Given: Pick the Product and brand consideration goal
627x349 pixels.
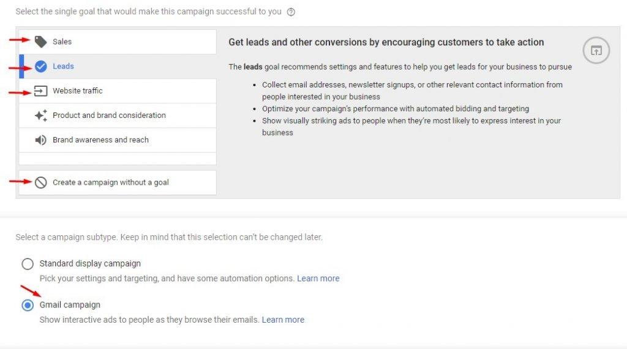Looking at the screenshot, I should pos(118,116).
